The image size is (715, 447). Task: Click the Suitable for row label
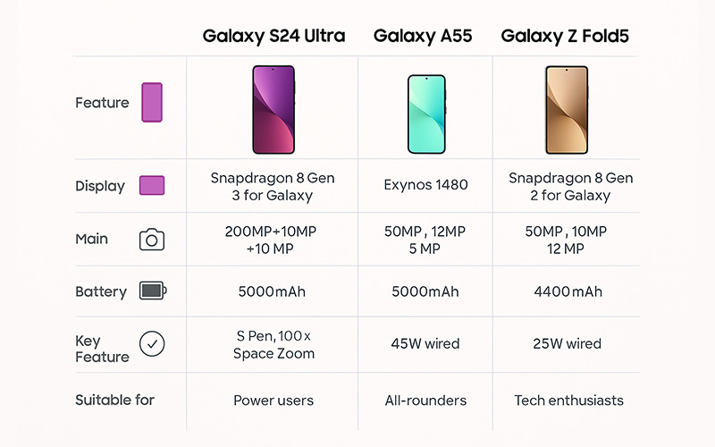point(115,400)
